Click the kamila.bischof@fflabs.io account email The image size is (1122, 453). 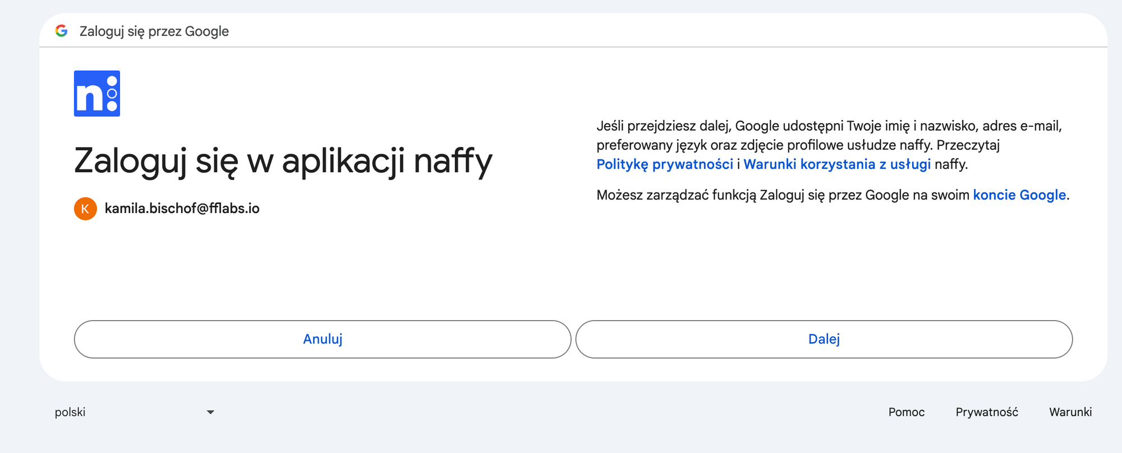click(x=182, y=209)
